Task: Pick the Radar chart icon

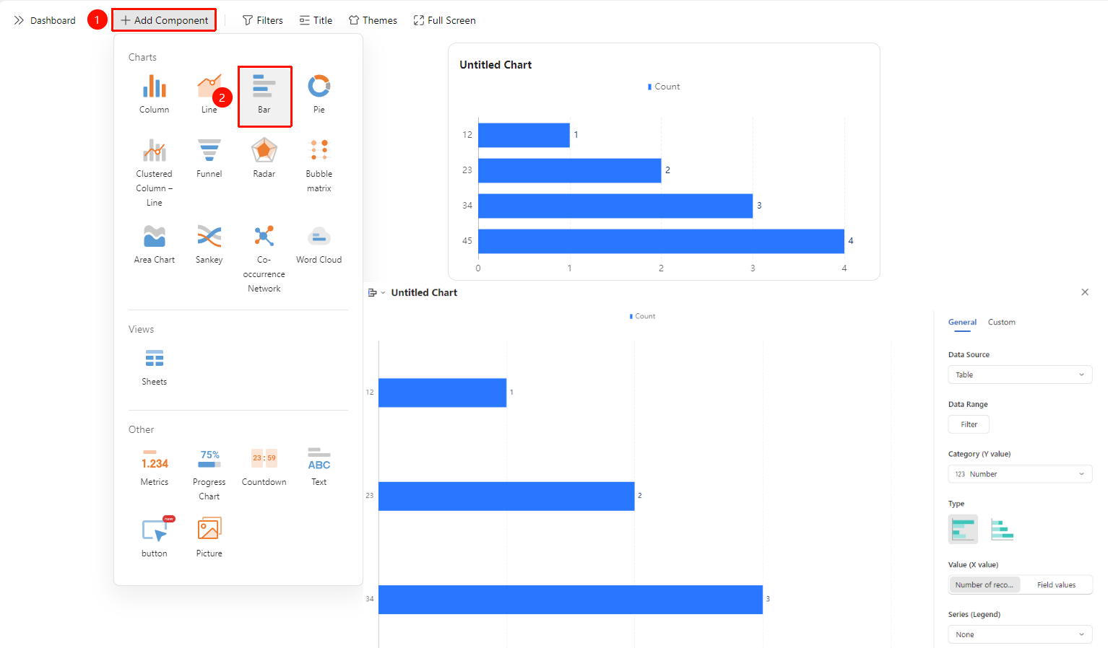Action: coord(264,150)
